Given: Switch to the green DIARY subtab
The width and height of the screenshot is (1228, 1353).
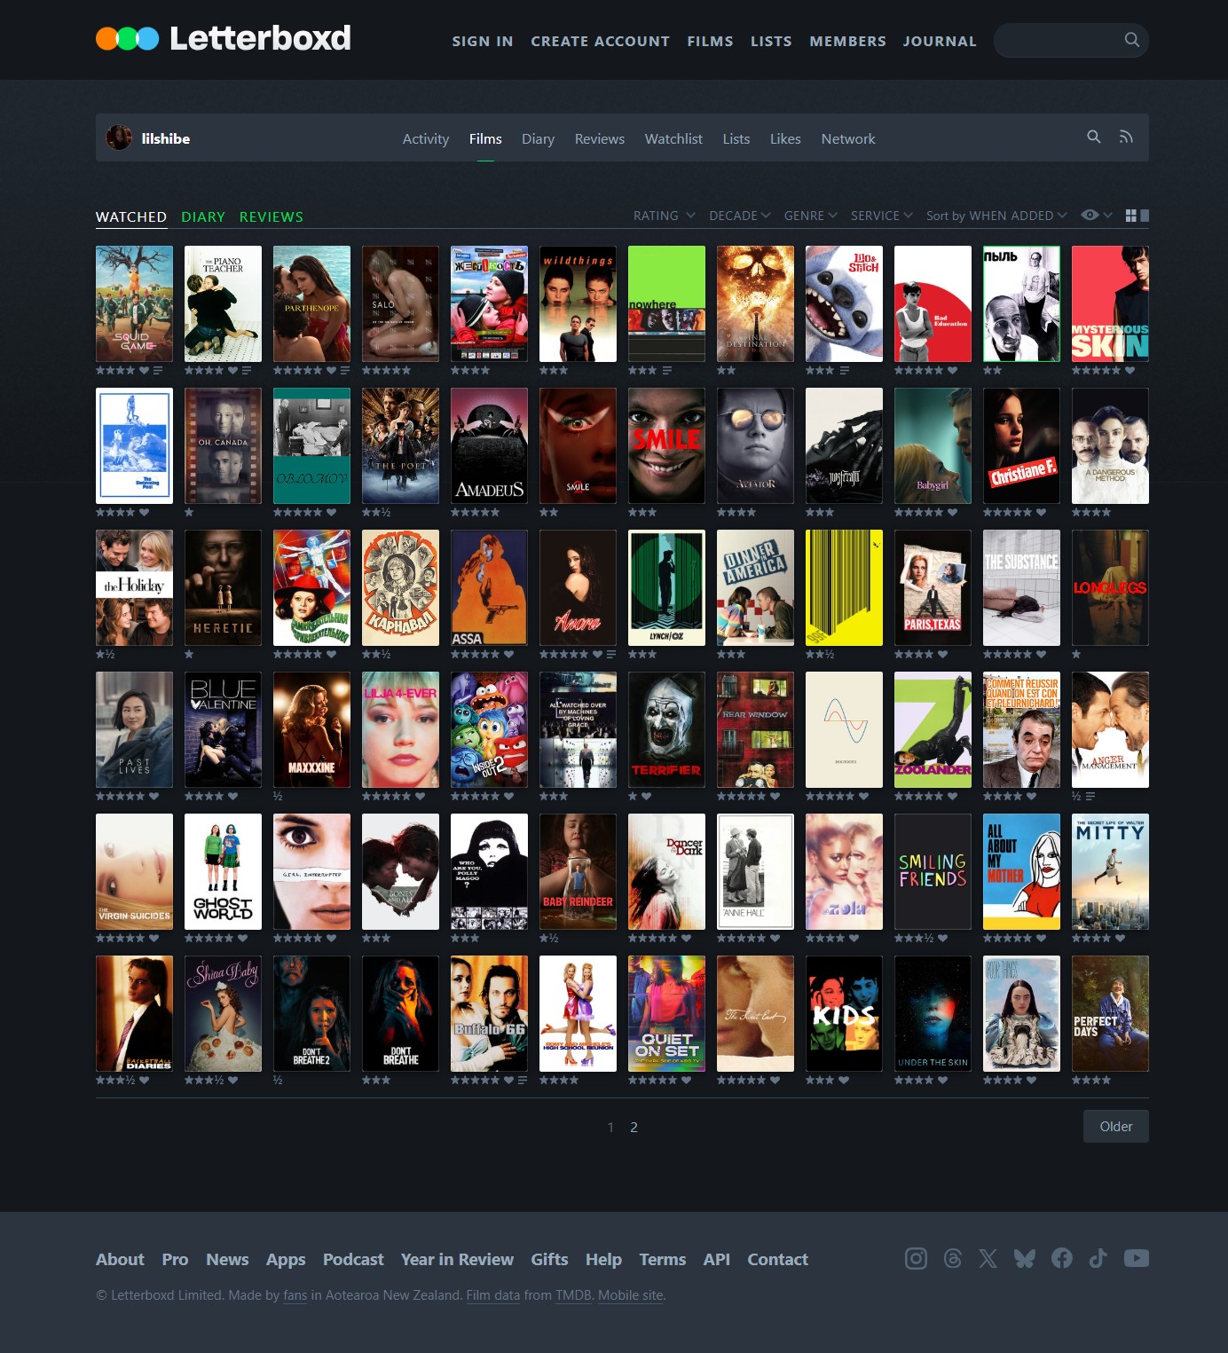Looking at the screenshot, I should pos(203,216).
